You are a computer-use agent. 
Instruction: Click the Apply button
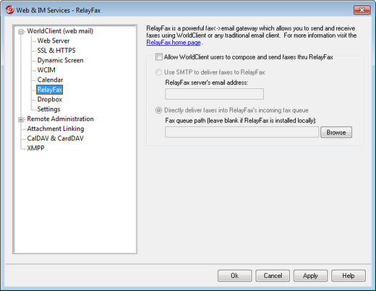(310, 276)
